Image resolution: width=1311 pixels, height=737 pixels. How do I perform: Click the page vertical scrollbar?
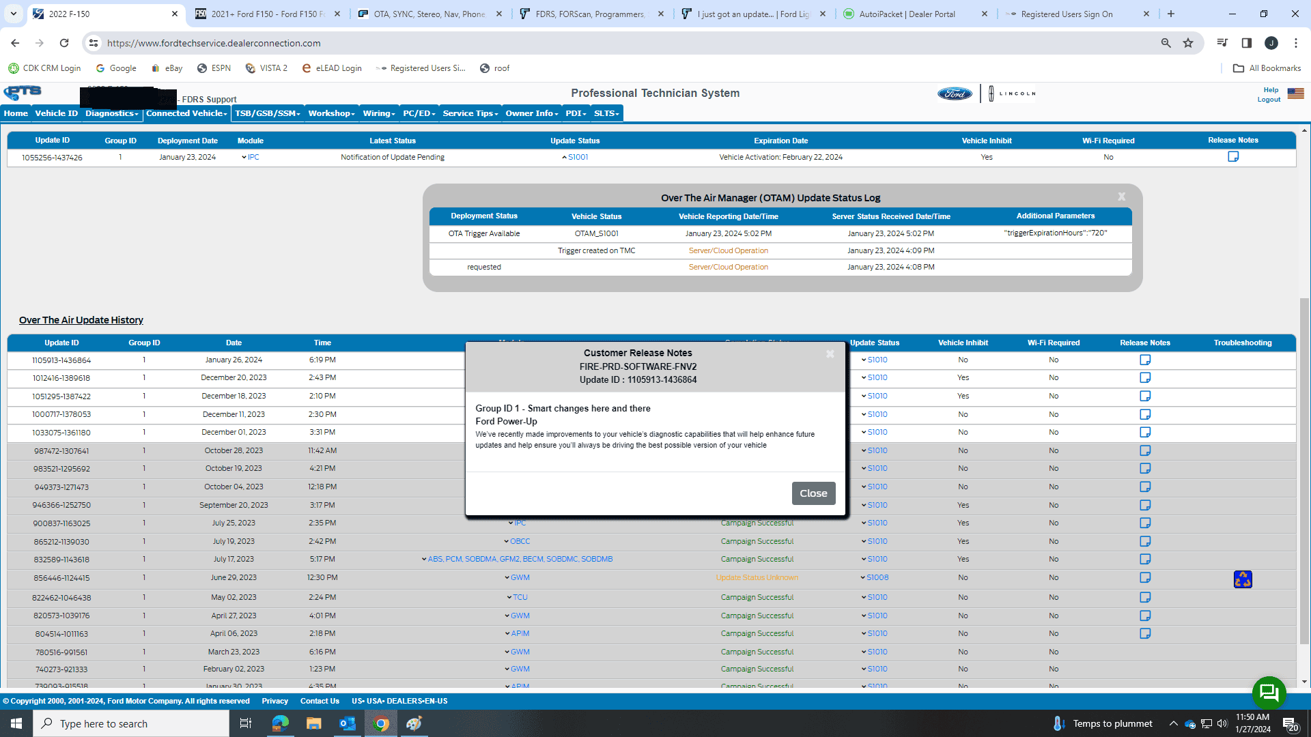[1304, 471]
